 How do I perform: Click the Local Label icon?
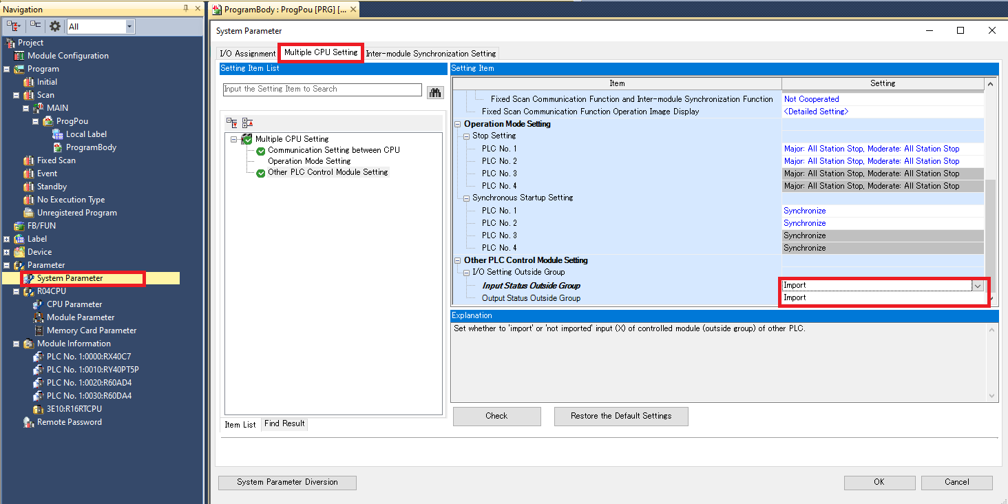pos(58,134)
